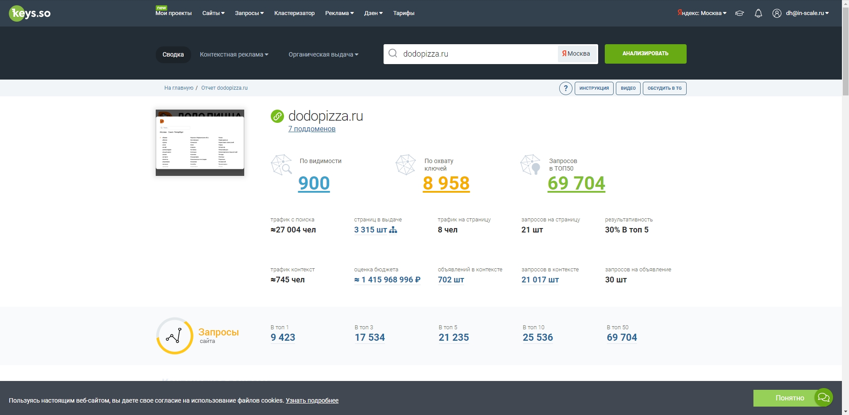Click the search magnifier icon in the domain field
The width and height of the screenshot is (849, 415).
tap(392, 53)
